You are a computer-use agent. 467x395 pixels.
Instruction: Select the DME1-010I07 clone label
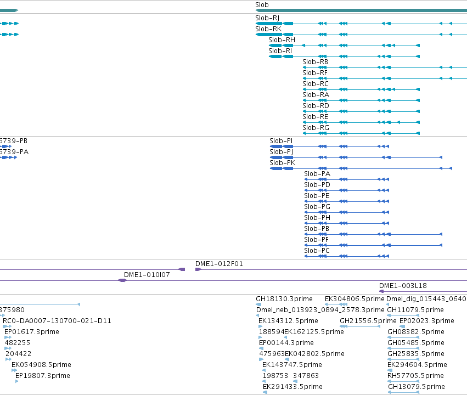(x=147, y=275)
